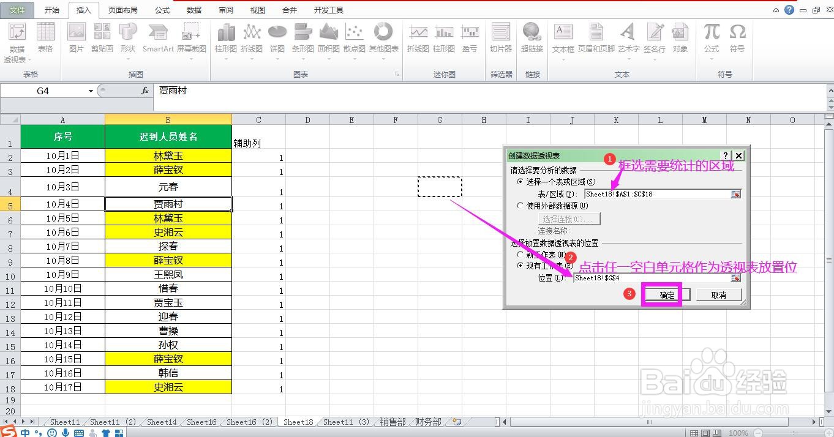Insert a Bar chart (条形图)
The width and height of the screenshot is (834, 437).
point(303,41)
